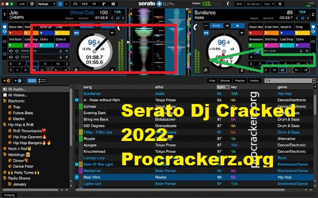Add a new saved loop slot on deck 2
318x198 pixels.
click(251, 57)
